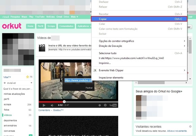Expand Direção de Gravação submenu

139,46
